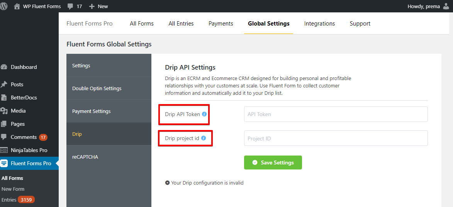The image size is (453, 207).
Task: Open the comments bubble icon in admin bar
Action: (70, 6)
